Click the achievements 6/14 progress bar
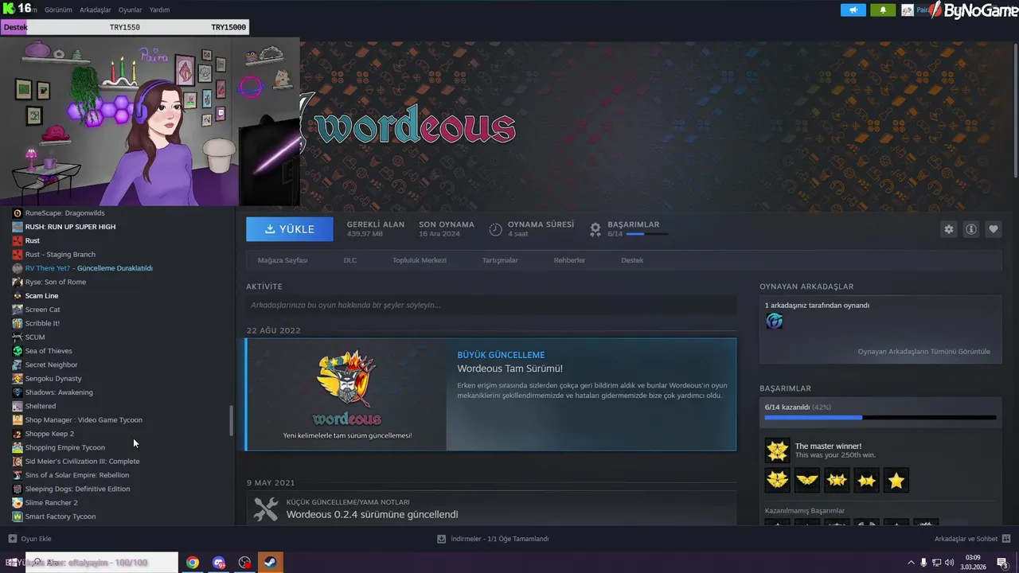This screenshot has width=1019, height=573. (880, 417)
